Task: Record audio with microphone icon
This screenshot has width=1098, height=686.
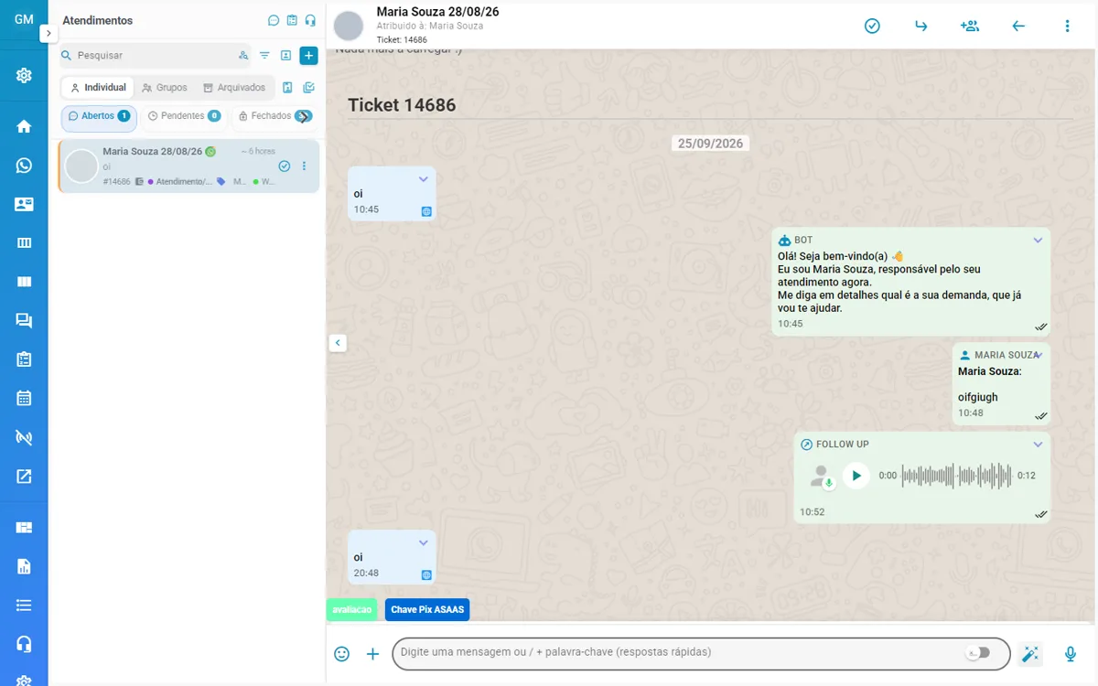Action: coord(1070,654)
